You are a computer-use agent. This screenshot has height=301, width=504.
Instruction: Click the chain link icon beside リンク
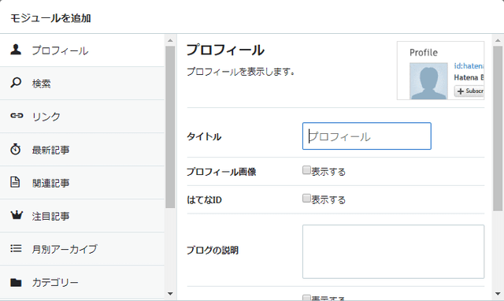[x=17, y=116]
